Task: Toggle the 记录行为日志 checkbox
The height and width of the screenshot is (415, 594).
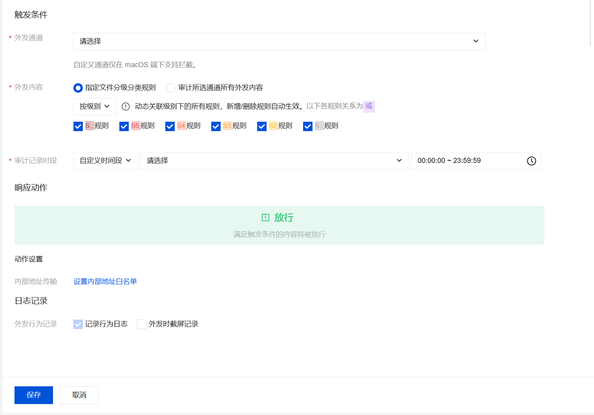Action: click(78, 324)
